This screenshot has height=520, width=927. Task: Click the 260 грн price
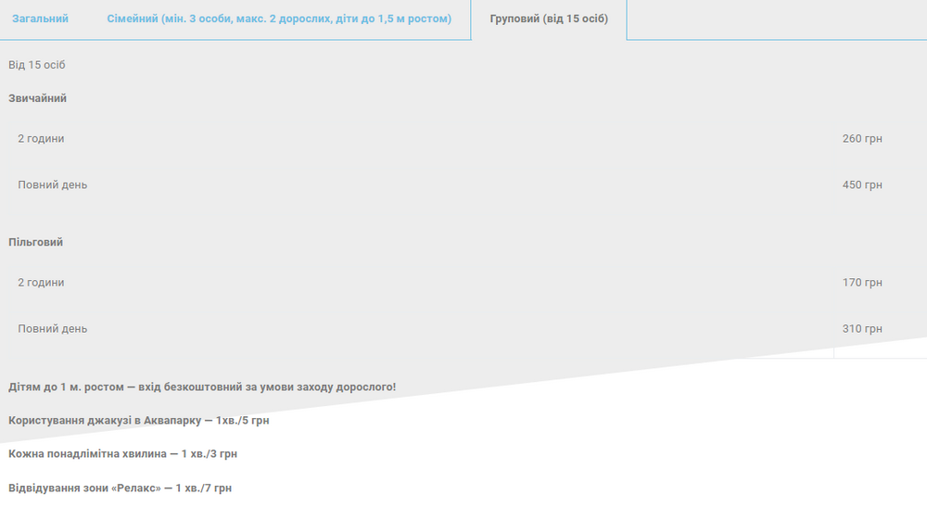tap(862, 139)
